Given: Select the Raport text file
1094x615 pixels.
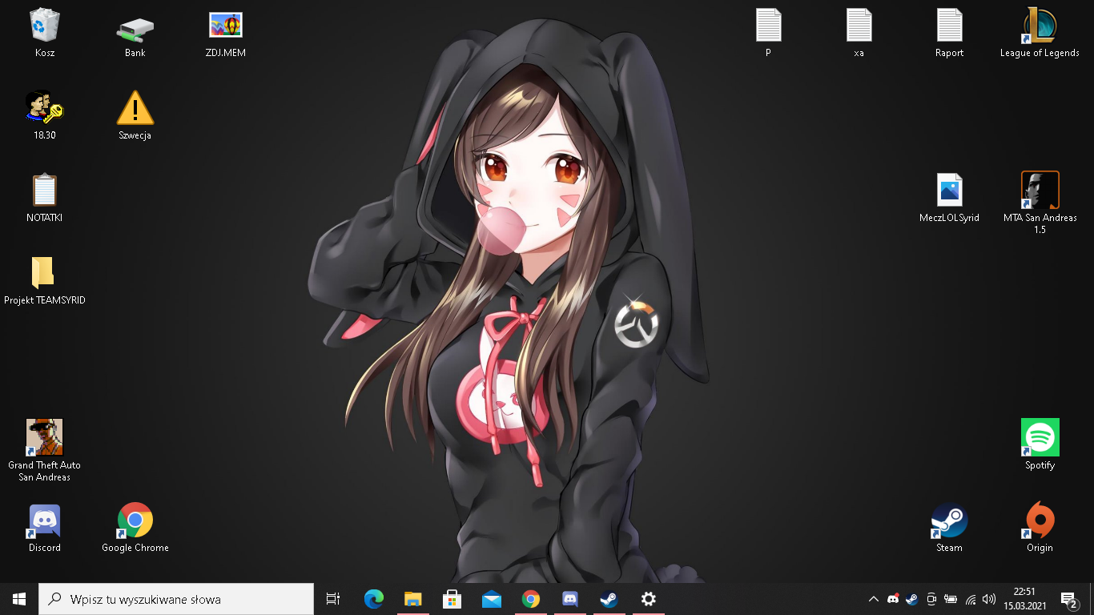Looking at the screenshot, I should coord(949,33).
